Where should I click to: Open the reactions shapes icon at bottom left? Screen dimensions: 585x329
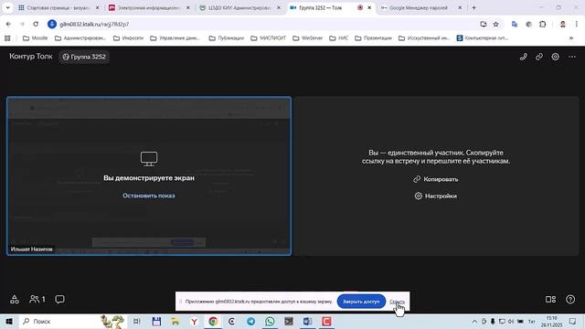click(x=15, y=299)
